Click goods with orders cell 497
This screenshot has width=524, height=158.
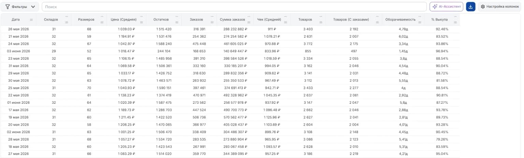pos(353,51)
